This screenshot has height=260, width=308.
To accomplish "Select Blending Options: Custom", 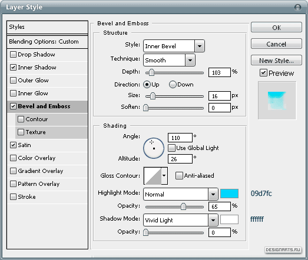I will coord(47,42).
